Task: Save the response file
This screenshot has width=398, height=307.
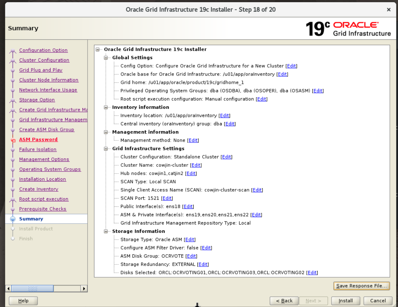Action: click(x=361, y=286)
